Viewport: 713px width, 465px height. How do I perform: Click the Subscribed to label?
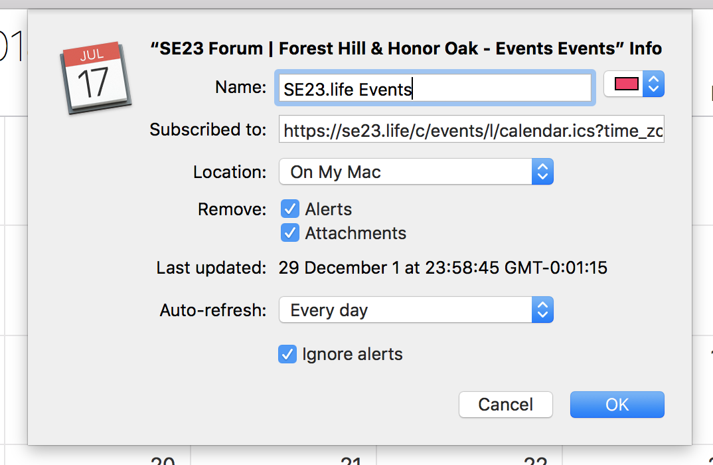pyautogui.click(x=208, y=130)
